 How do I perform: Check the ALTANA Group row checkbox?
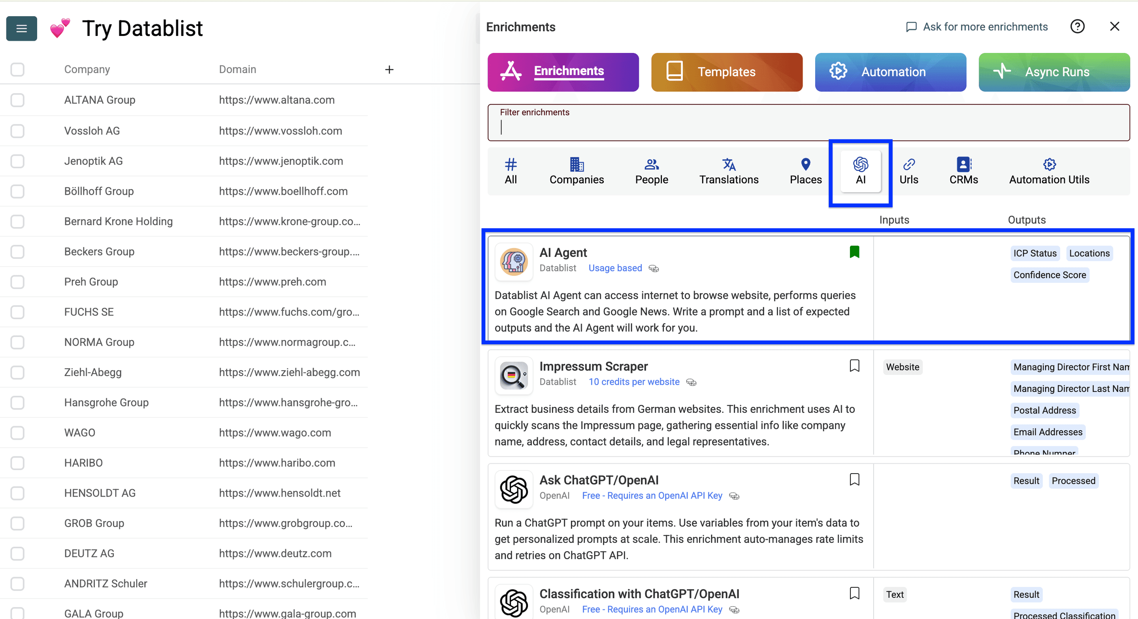[x=17, y=100]
